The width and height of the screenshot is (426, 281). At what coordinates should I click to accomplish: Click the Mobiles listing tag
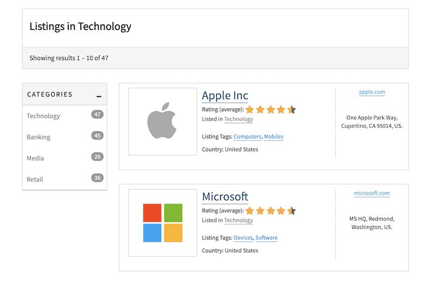pyautogui.click(x=274, y=137)
